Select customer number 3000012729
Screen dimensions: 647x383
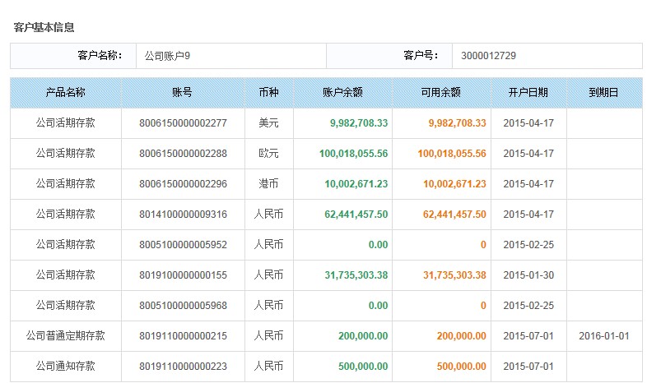pyautogui.click(x=489, y=56)
